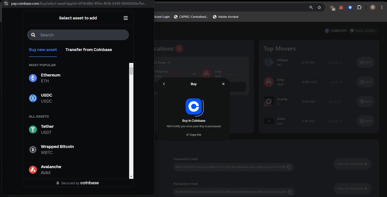Switch to Transfer from Coinbase tab
The width and height of the screenshot is (387, 197).
[x=89, y=50]
